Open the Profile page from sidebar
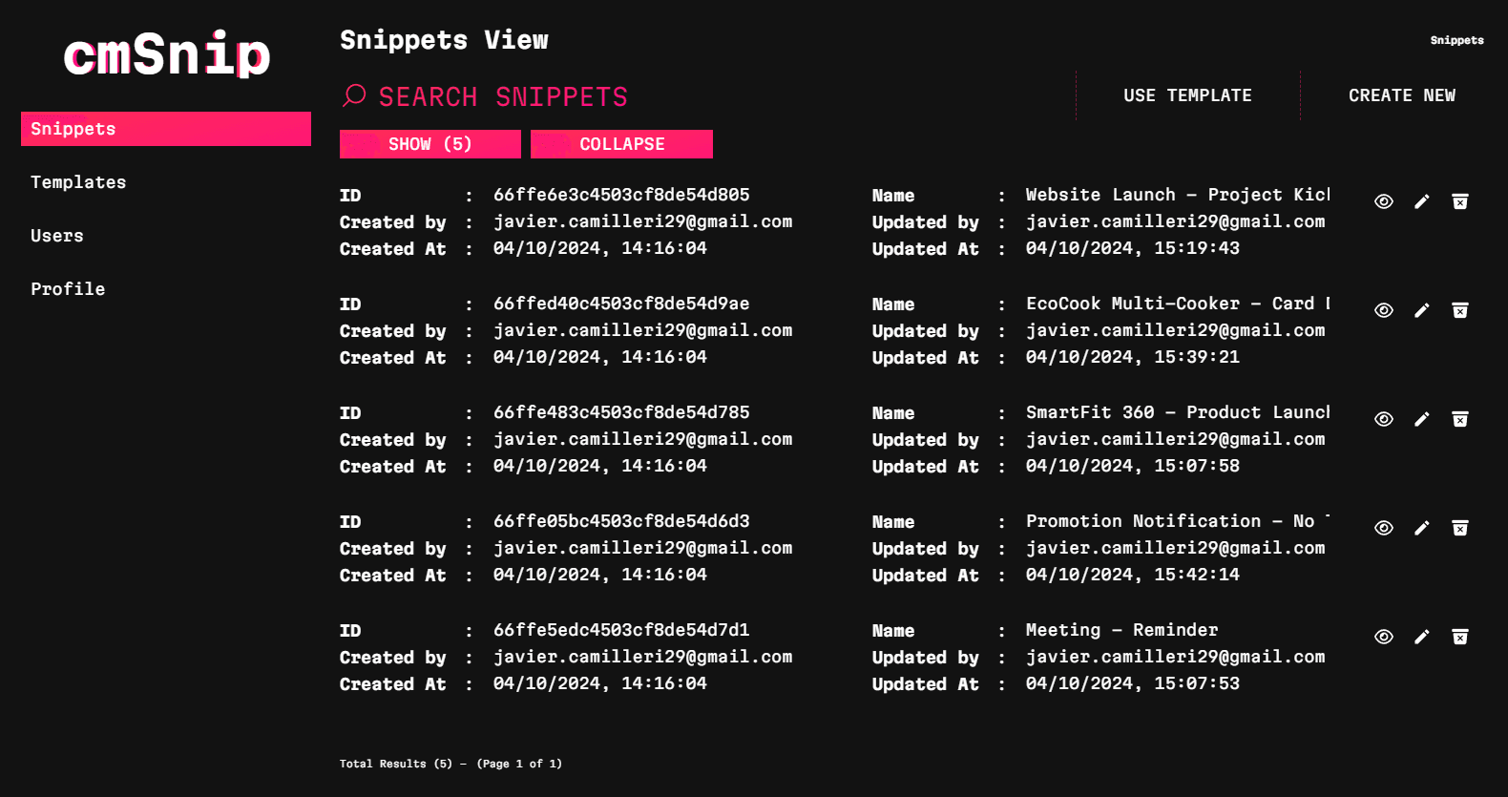1508x797 pixels. (x=68, y=289)
